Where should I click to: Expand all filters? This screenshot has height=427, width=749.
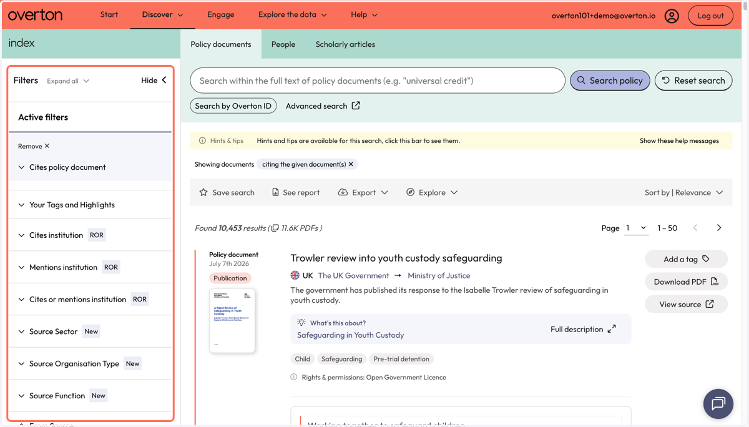click(x=68, y=81)
